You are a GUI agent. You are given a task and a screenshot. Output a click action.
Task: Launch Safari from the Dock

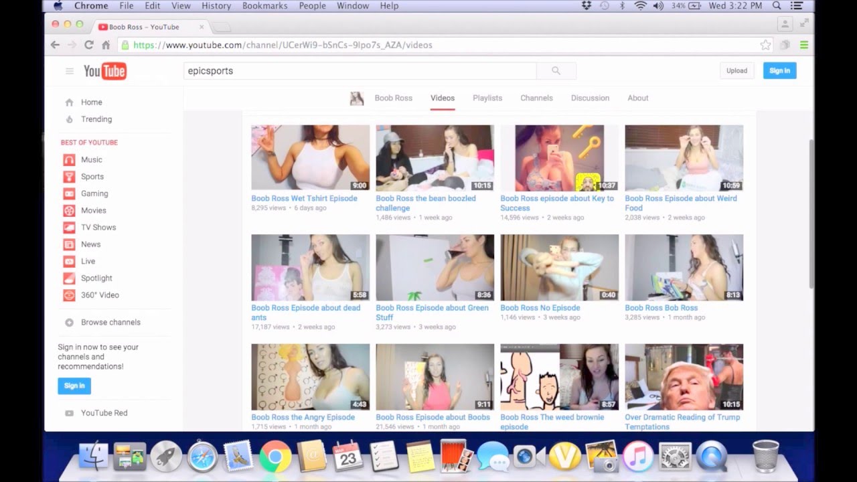pos(202,457)
